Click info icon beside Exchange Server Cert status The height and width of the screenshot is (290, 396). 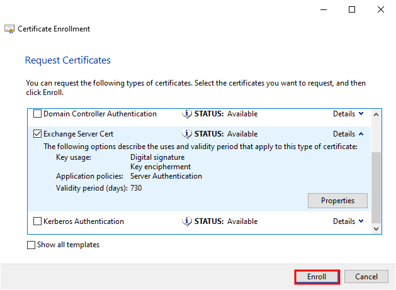click(187, 134)
